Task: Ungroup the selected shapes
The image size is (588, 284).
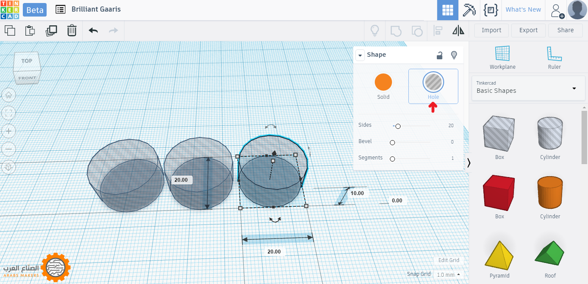Action: (x=417, y=31)
